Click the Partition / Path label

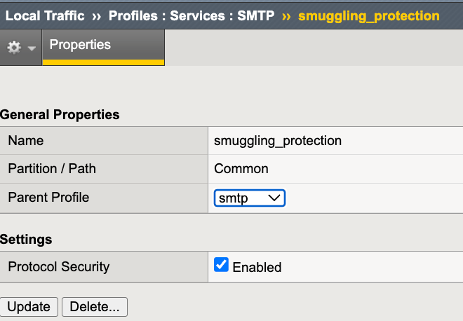click(x=52, y=169)
